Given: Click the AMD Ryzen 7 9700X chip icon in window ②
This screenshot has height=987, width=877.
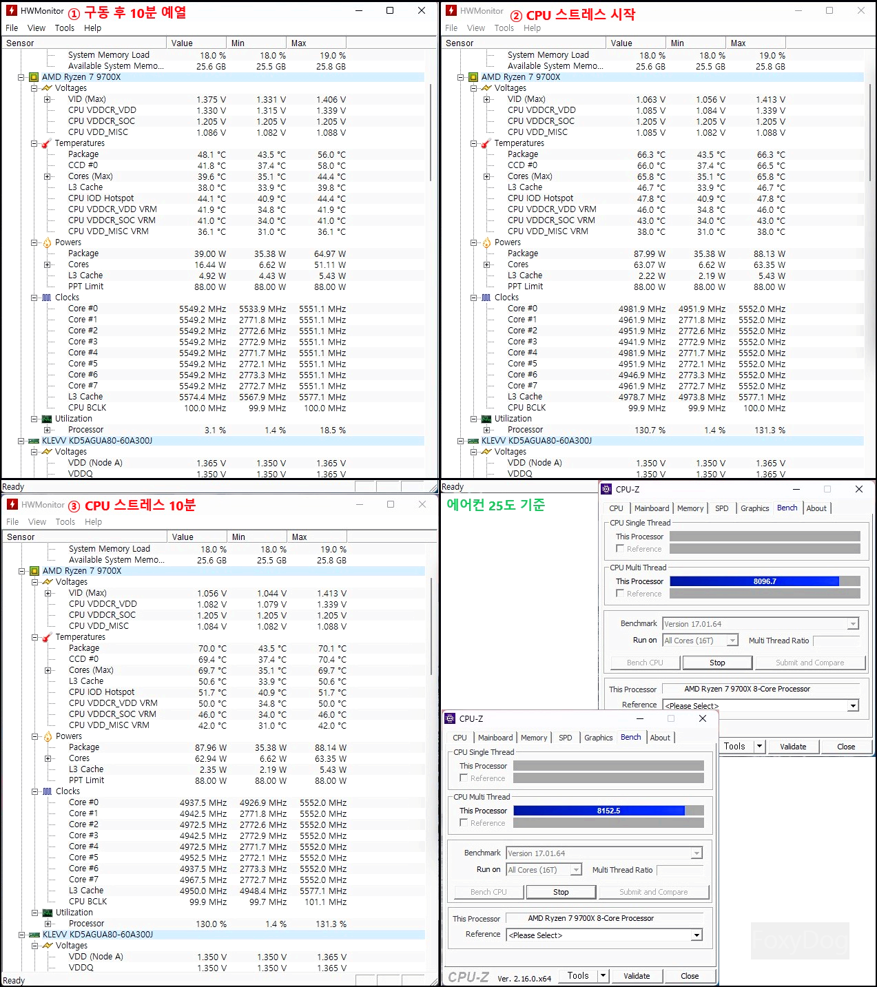Looking at the screenshot, I should click(x=473, y=77).
